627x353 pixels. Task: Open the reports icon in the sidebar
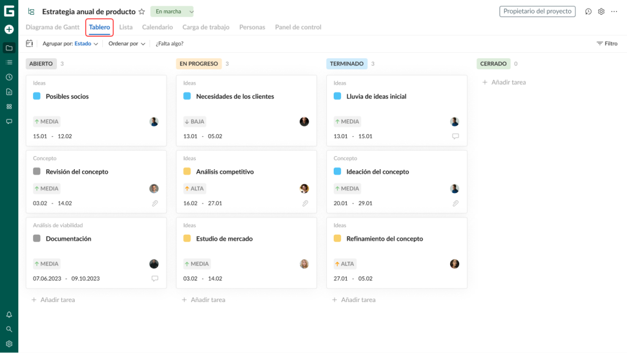point(9,92)
